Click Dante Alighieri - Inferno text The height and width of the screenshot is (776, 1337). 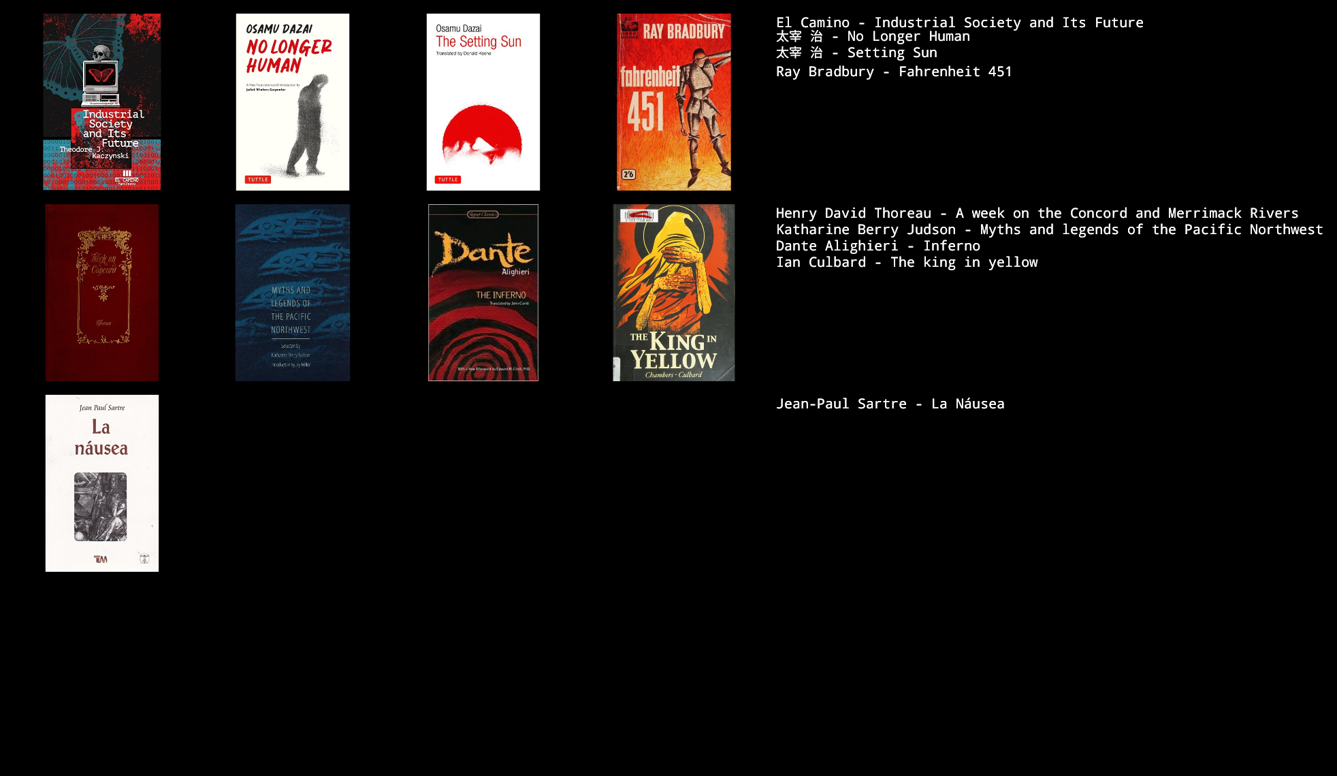[x=877, y=246]
